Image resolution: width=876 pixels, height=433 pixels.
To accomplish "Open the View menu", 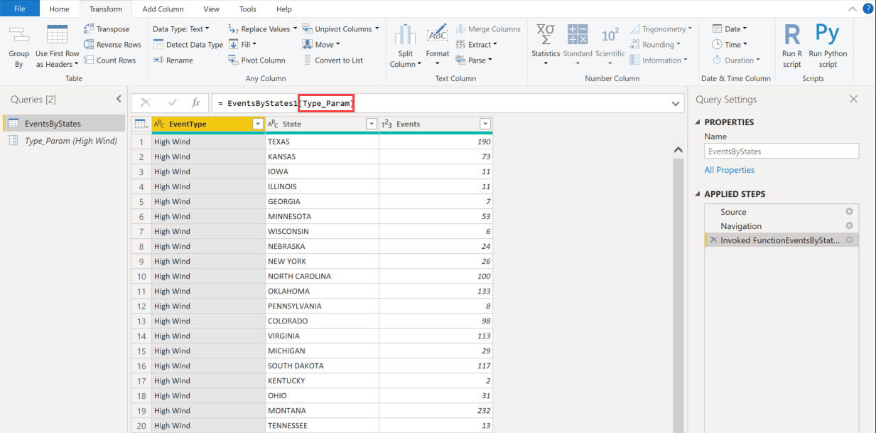I will pos(211,9).
